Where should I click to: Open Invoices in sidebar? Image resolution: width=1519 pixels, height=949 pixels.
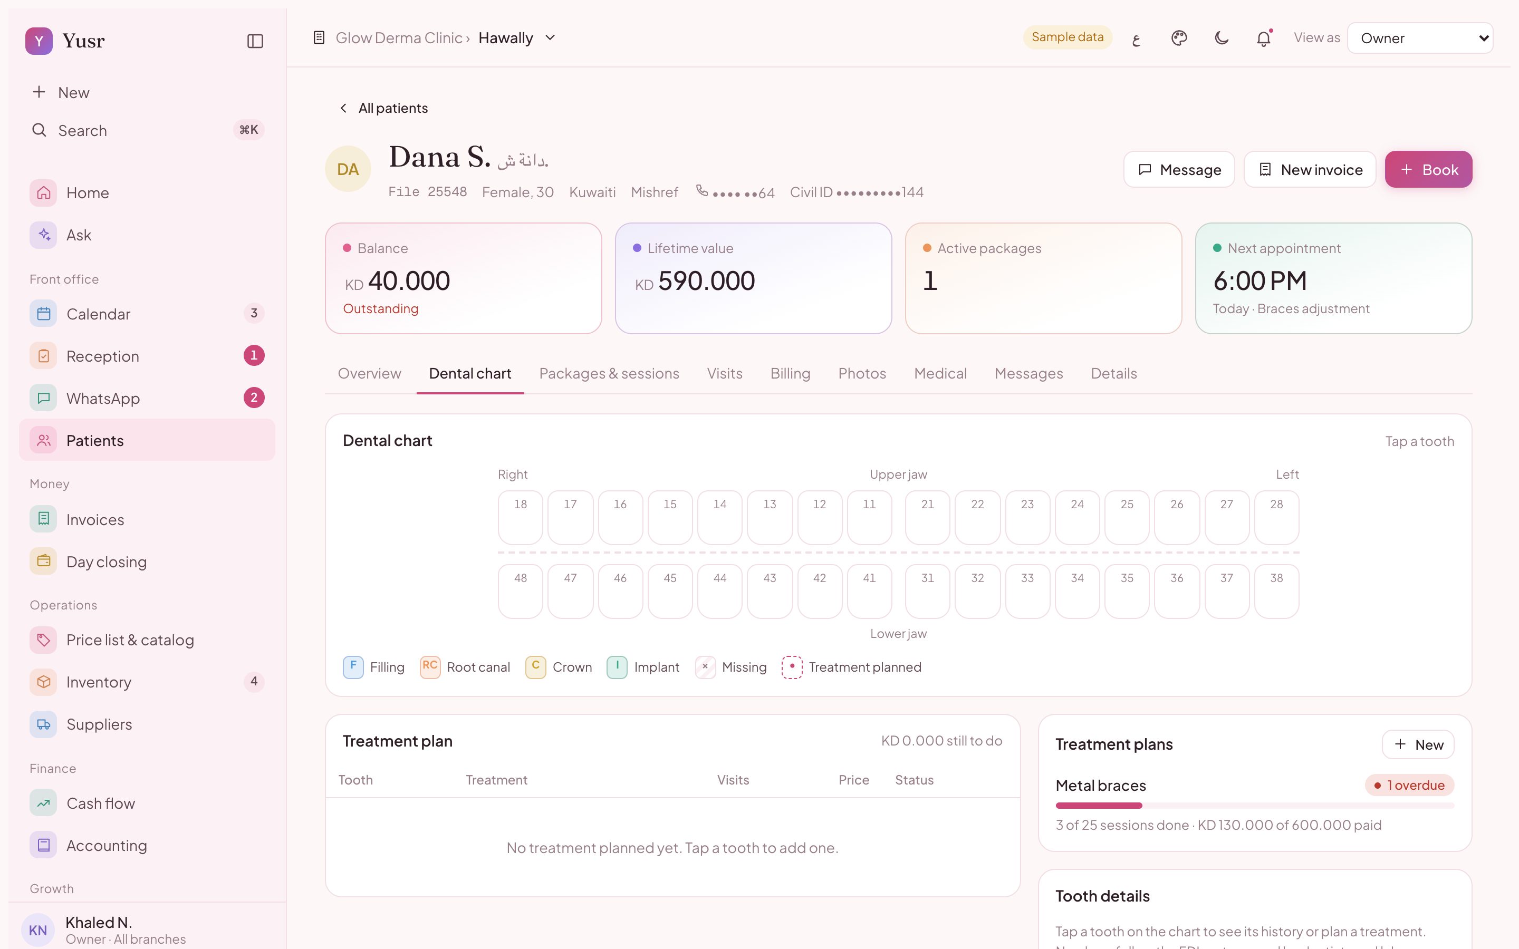pyautogui.click(x=147, y=520)
